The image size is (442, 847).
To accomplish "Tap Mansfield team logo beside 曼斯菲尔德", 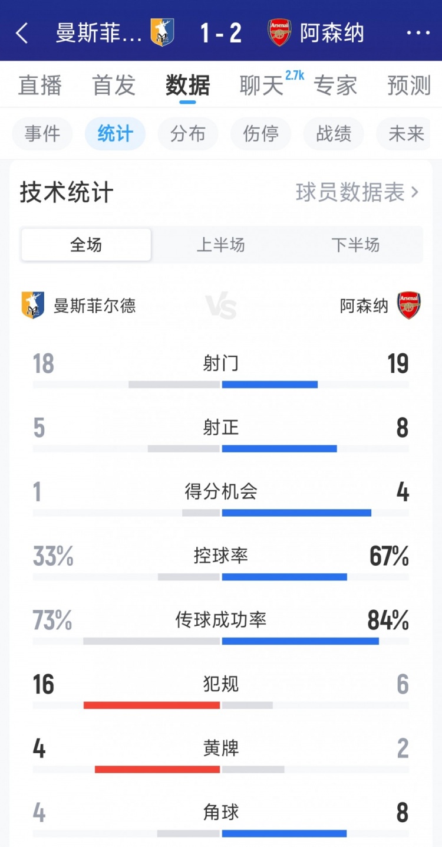I will (x=33, y=306).
